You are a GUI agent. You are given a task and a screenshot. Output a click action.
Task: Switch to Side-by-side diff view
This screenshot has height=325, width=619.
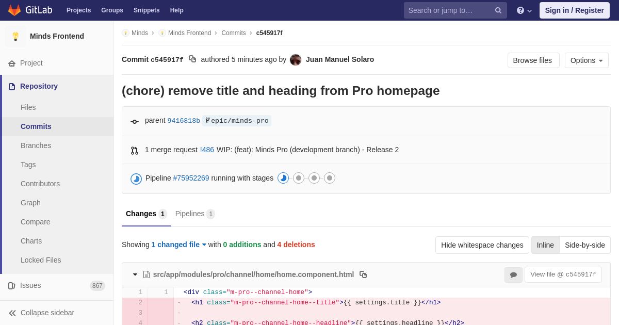(x=585, y=245)
